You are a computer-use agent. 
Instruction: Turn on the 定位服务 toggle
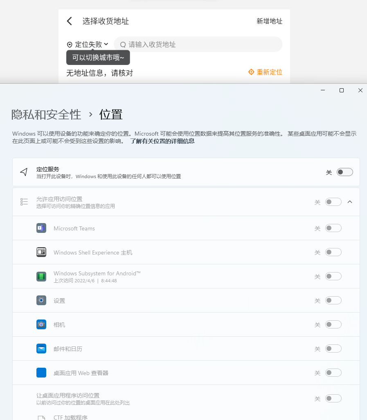pyautogui.click(x=345, y=172)
